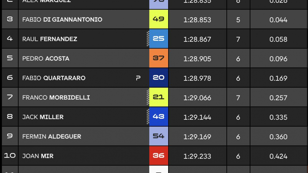Select the red number 36 badge
The height and width of the screenshot is (173, 308).
159,156
